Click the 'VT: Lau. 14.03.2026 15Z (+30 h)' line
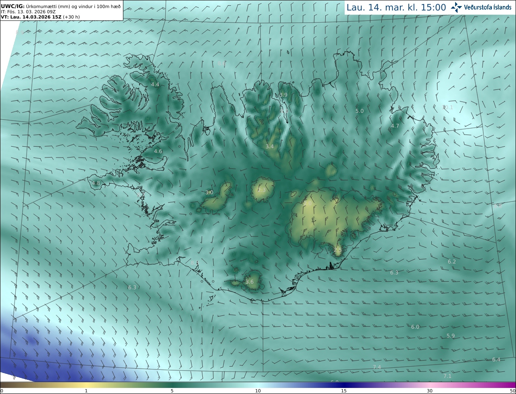The image size is (516, 394). click(x=41, y=17)
